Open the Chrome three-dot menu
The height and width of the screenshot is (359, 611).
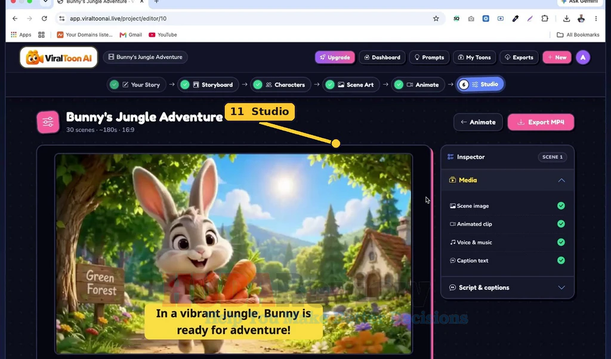pos(596,19)
